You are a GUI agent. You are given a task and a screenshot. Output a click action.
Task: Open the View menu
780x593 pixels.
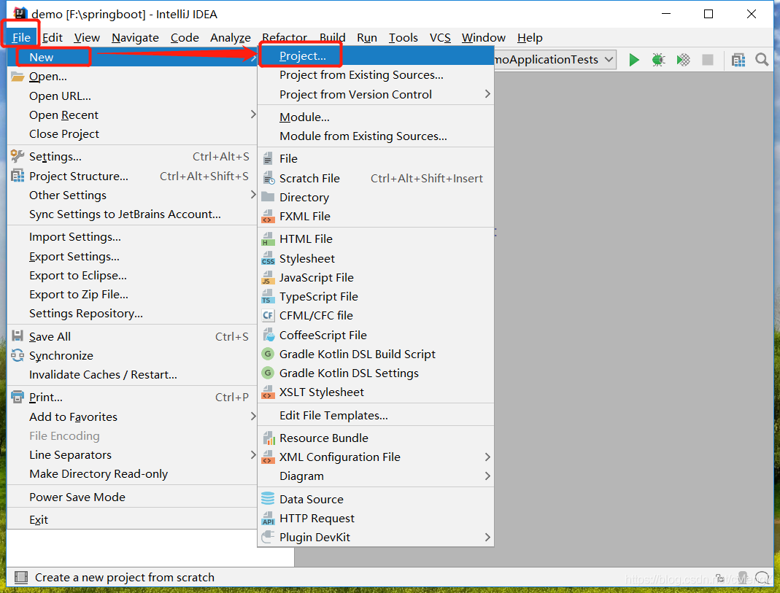click(87, 38)
